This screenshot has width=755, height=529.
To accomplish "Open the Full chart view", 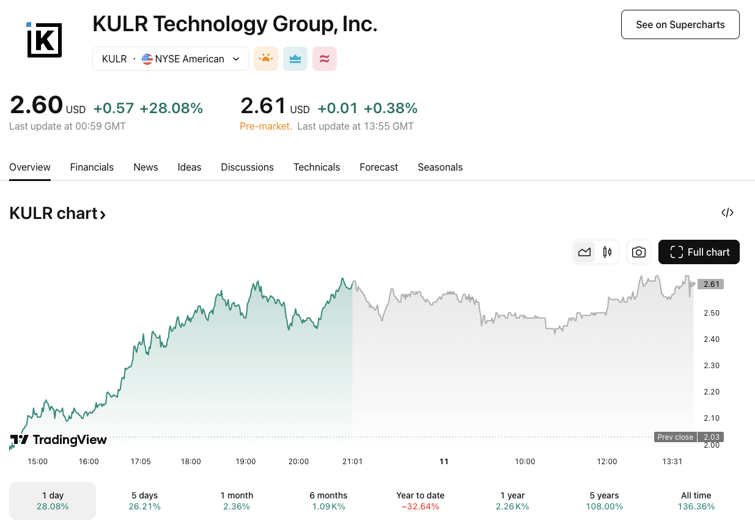I will pyautogui.click(x=699, y=251).
